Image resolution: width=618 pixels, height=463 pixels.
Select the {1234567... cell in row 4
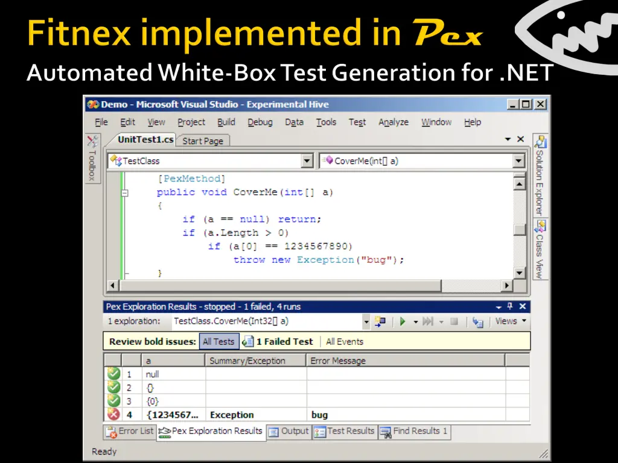[173, 415]
